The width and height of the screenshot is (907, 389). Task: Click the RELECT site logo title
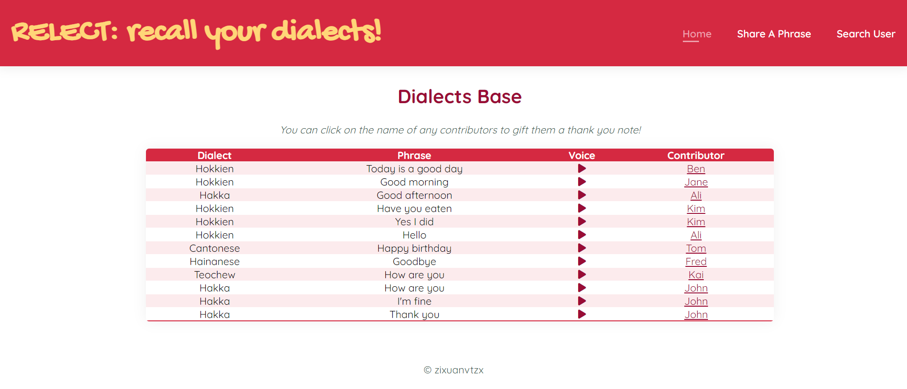tap(196, 32)
